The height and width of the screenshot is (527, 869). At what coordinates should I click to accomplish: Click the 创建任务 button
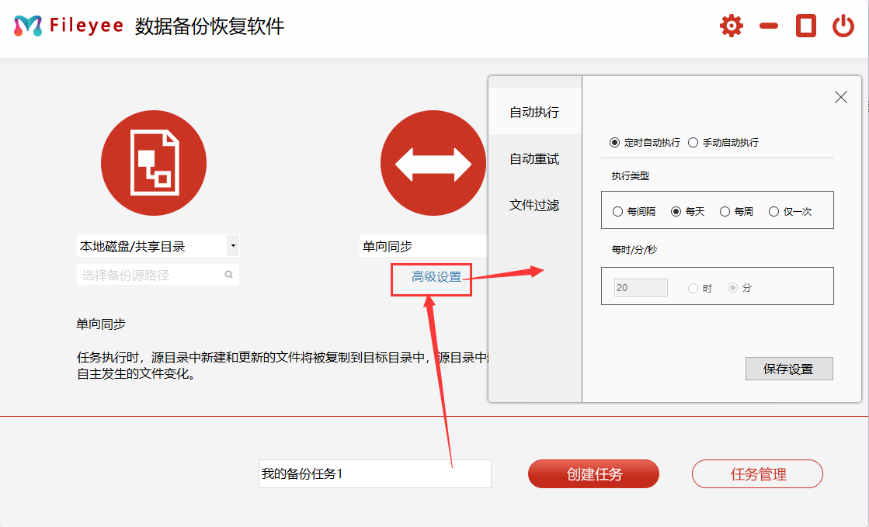point(593,473)
